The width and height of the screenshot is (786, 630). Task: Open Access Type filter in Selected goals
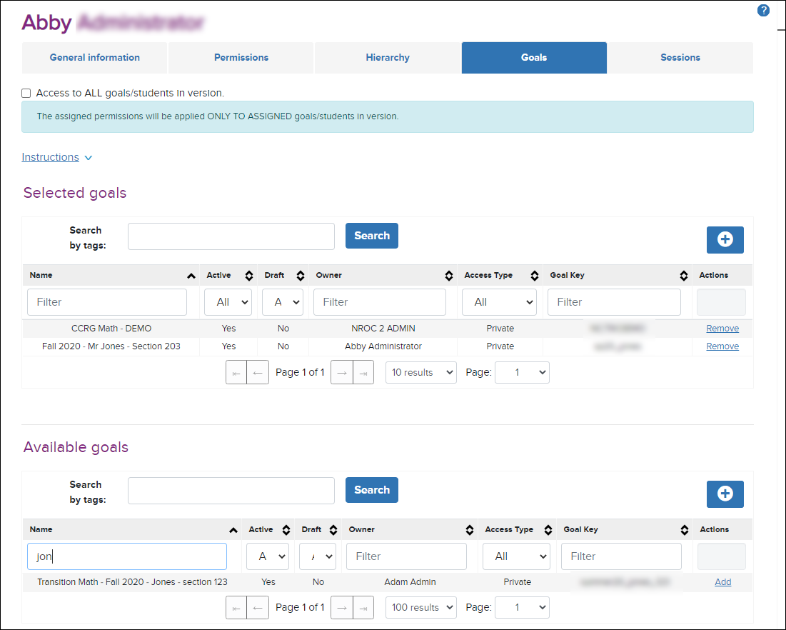(499, 302)
